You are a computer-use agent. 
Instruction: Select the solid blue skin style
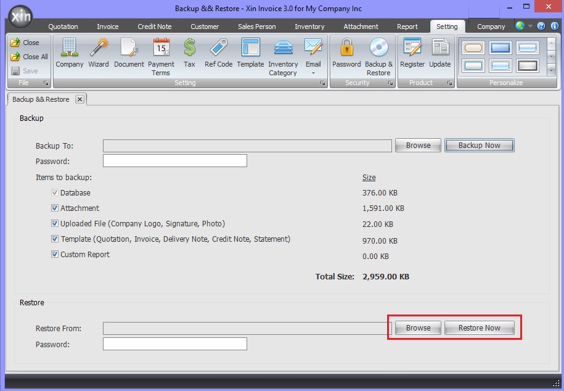pos(501,48)
